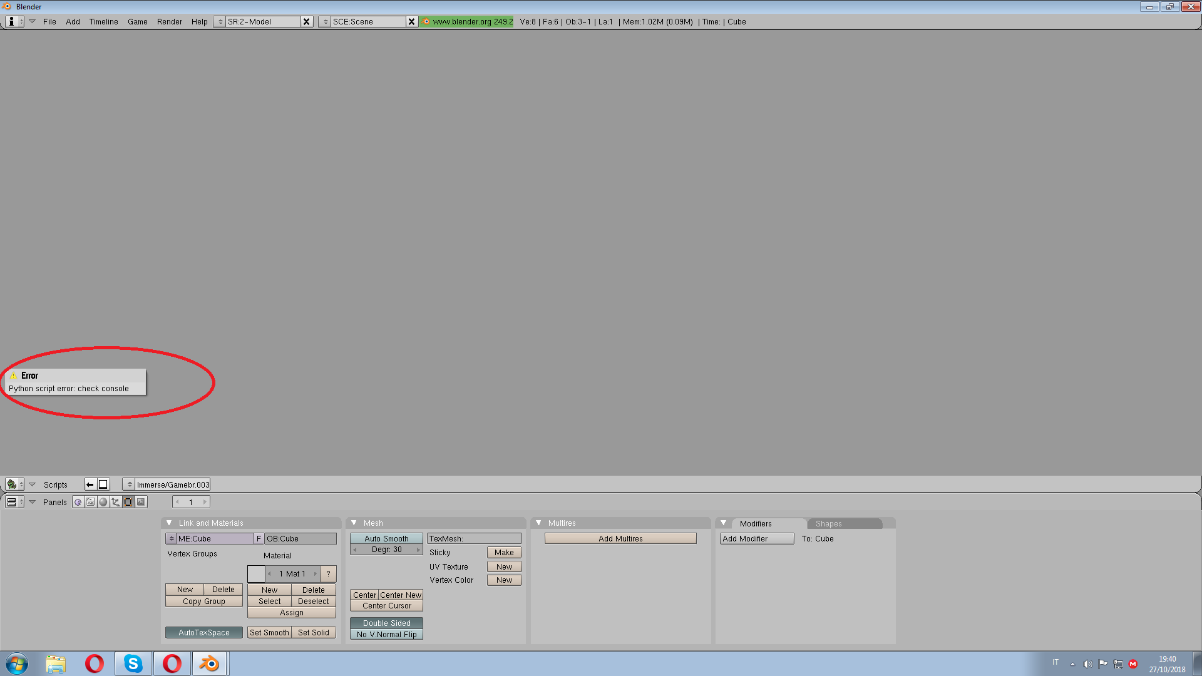Click Set Solid button
Viewport: 1202px width, 676px height.
(x=314, y=633)
